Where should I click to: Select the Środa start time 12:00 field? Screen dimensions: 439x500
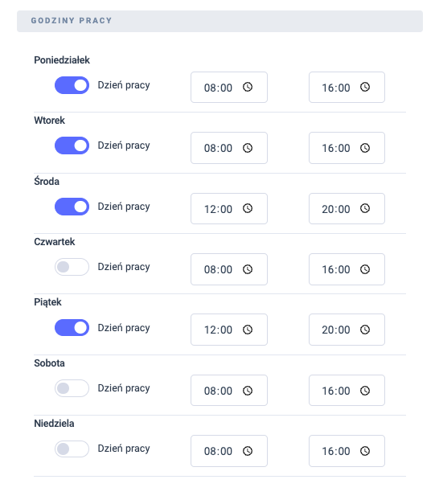tap(229, 208)
